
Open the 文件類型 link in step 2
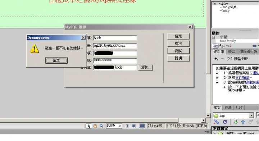(x=242, y=77)
